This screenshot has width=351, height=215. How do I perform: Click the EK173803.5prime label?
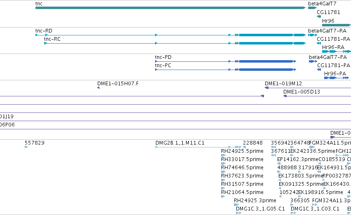tap(301, 176)
